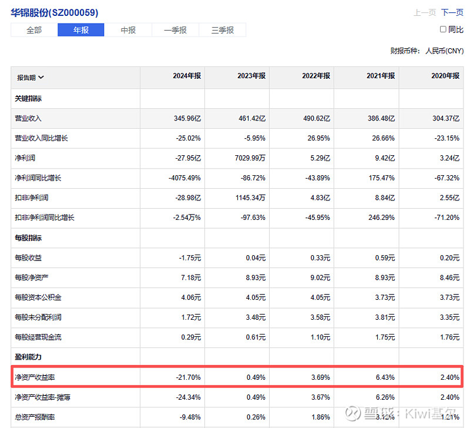470x428 pixels.
Task: Select the 年报 tab
Action: (x=80, y=30)
